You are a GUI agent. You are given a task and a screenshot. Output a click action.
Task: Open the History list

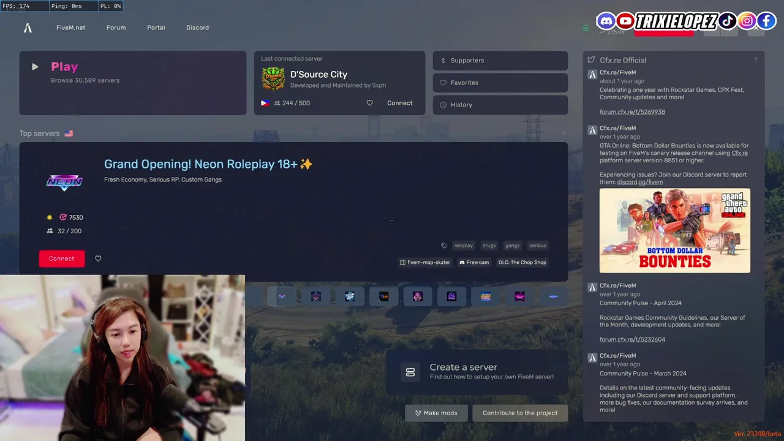coord(500,105)
